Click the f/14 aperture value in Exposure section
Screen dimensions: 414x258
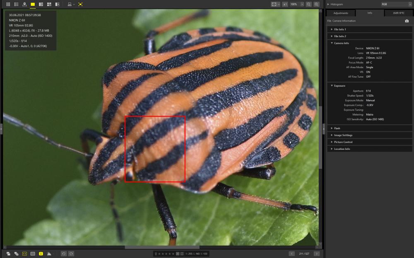pyautogui.click(x=368, y=91)
